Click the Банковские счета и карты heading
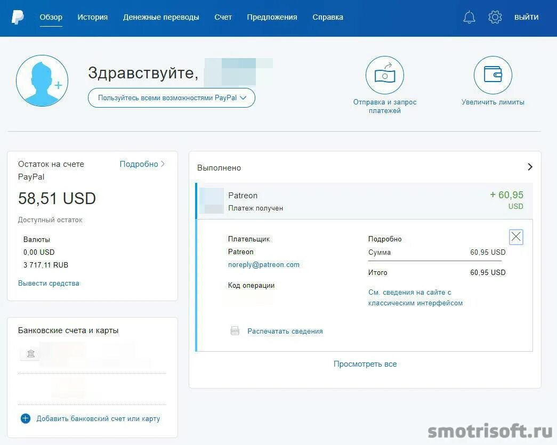 (x=68, y=330)
